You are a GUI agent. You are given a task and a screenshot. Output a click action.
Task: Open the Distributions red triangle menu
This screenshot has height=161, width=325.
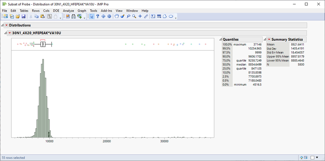[7, 25]
